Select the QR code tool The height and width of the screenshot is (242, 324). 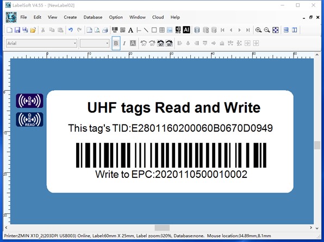pos(122,30)
